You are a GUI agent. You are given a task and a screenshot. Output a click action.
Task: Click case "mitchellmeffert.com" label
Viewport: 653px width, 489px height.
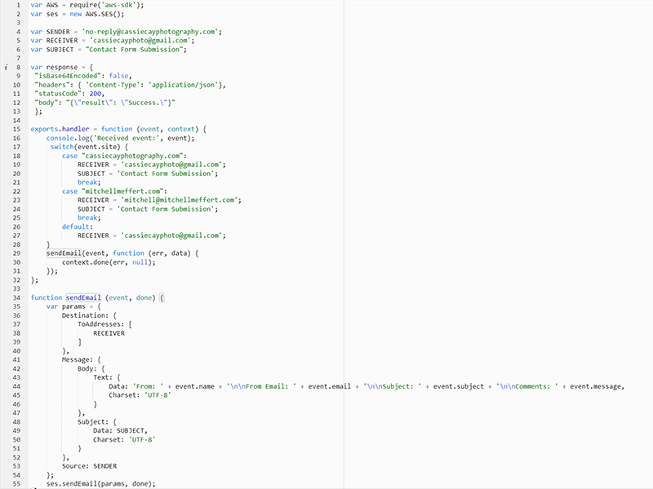pyautogui.click(x=114, y=192)
